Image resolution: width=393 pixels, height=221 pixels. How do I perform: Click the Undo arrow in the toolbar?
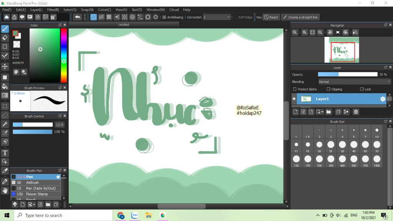click(x=78, y=17)
